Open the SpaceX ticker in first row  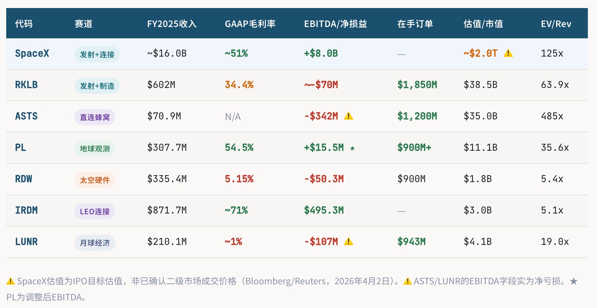(32, 54)
